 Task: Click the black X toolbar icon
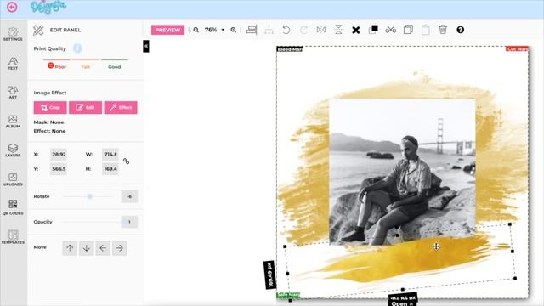point(355,31)
